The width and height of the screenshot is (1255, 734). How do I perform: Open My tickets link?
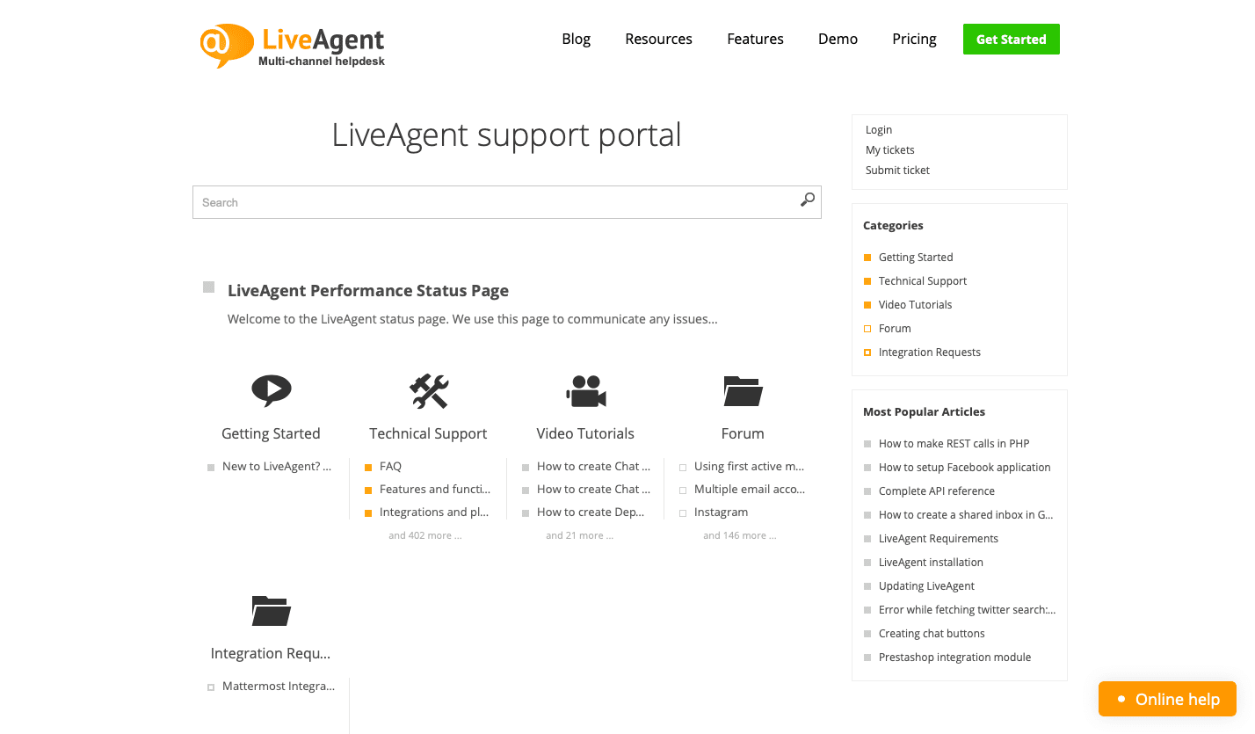[x=890, y=149]
